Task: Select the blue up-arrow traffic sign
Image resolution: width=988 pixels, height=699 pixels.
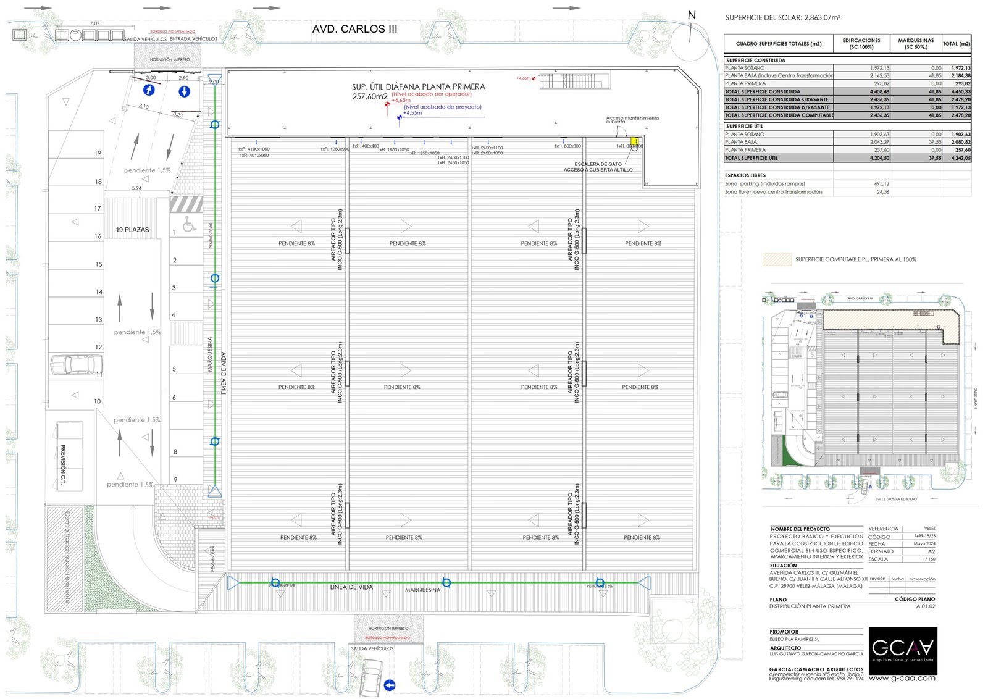Action: (149, 90)
